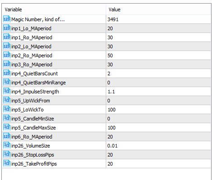Click the integer icon for inp6_Ro_MAperiod
This screenshot has width=212, height=180.
coord(7,137)
